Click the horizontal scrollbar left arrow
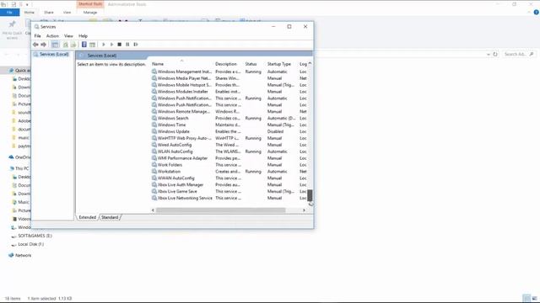This screenshot has height=303, width=540. pos(153,210)
